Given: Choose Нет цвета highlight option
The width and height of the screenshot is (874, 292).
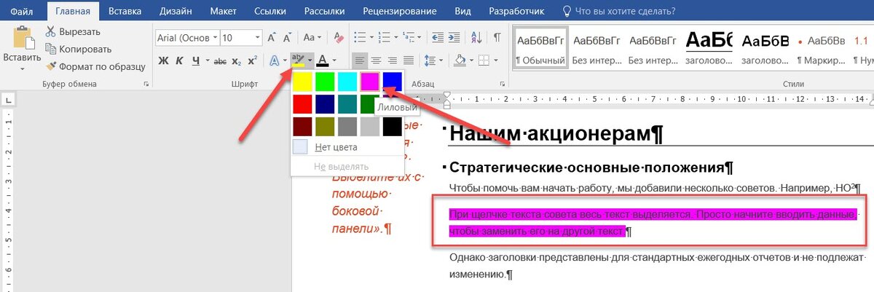Looking at the screenshot, I should [336, 147].
